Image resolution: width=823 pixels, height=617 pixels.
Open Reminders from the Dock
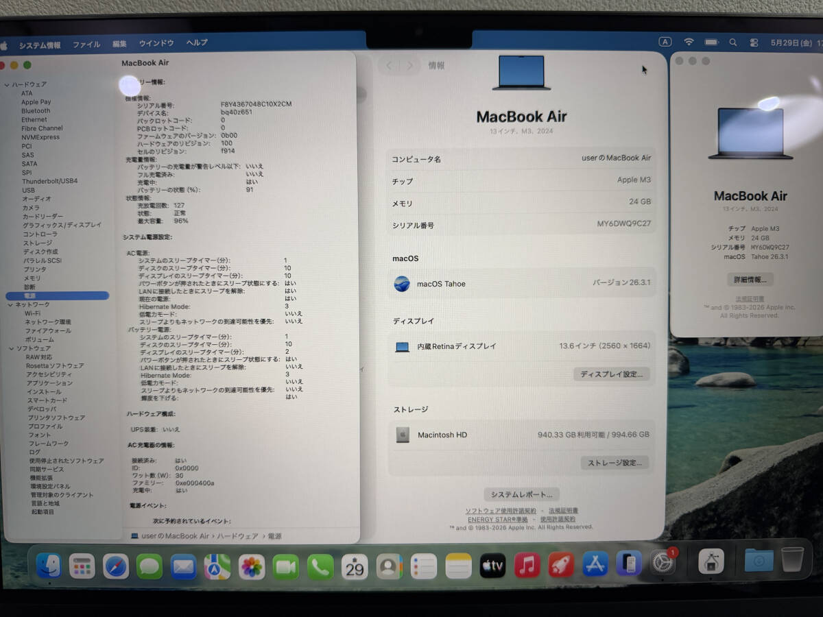tap(424, 566)
